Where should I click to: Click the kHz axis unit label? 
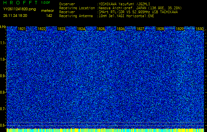click(3, 27)
